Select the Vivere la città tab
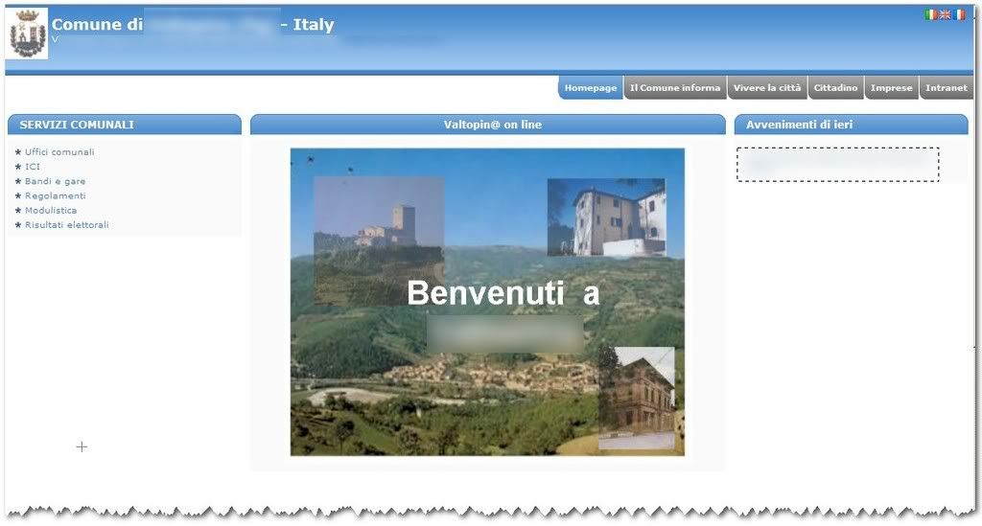 coord(766,88)
